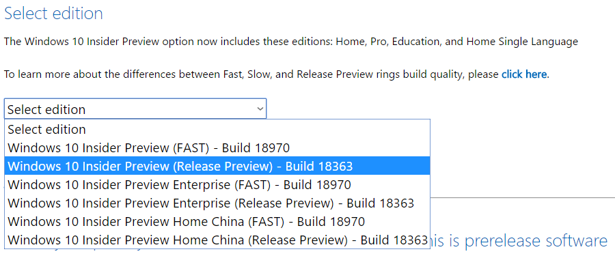Click the 'is prerelease software' heading
The width and height of the screenshot is (615, 256).
(x=522, y=240)
